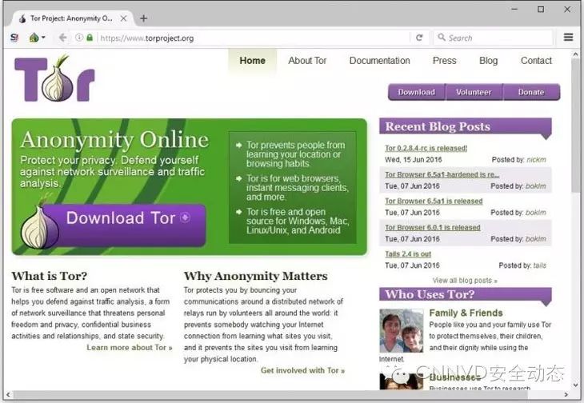This screenshot has height=403, width=584.
Task: Click the vertical scrollbar down arrow
Action: click(575, 385)
